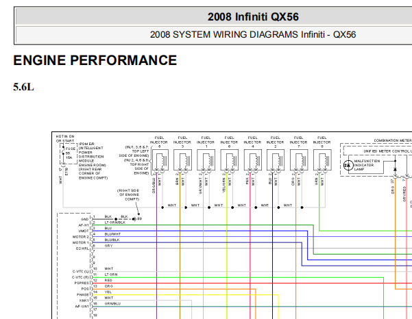Click the Fuel Injector 3 coil symbol
412x319 pixels.
point(182,159)
